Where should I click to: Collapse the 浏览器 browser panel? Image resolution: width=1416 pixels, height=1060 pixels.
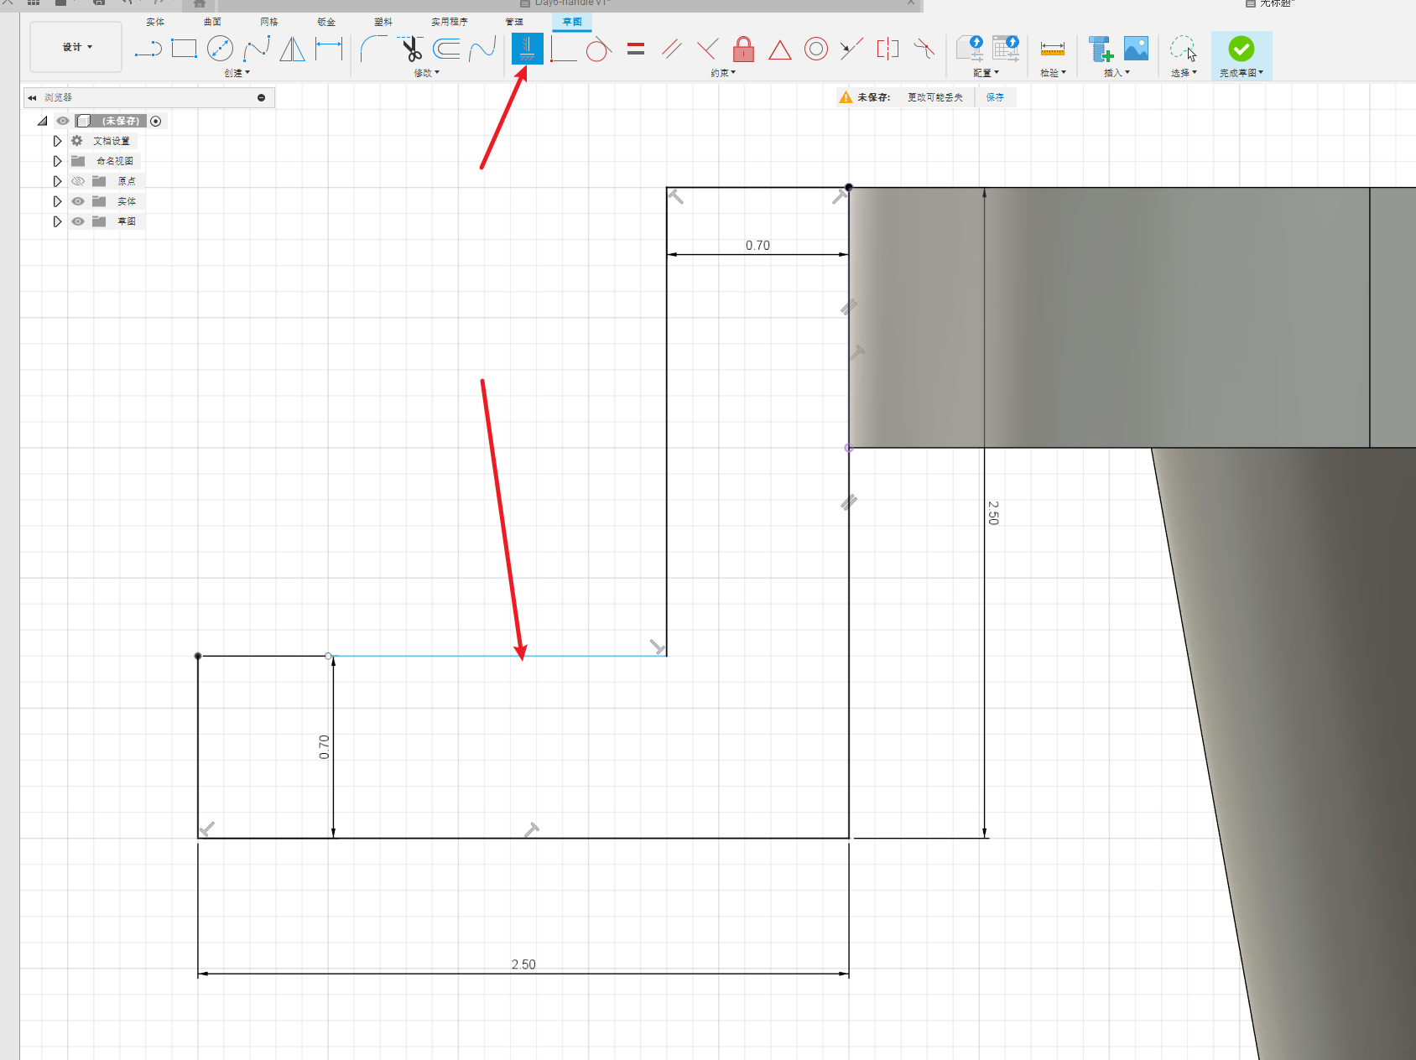(x=32, y=98)
